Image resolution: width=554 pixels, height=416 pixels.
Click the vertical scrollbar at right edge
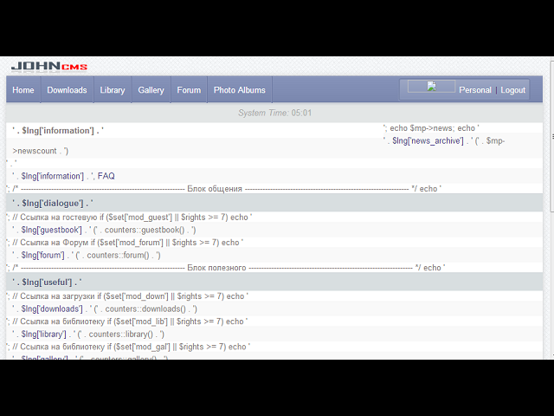552,209
